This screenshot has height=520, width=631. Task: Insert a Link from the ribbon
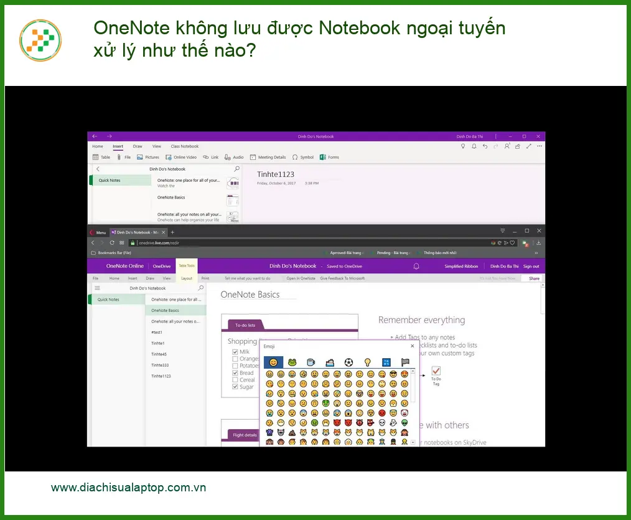[210, 158]
